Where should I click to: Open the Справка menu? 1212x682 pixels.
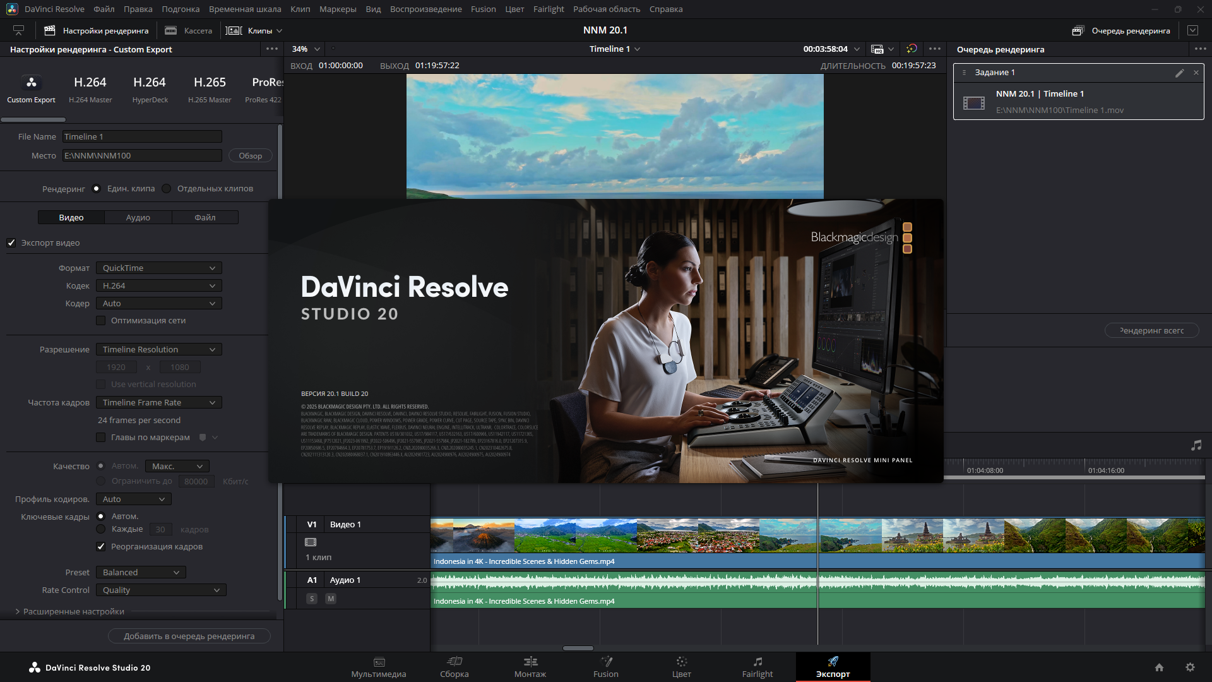[666, 9]
